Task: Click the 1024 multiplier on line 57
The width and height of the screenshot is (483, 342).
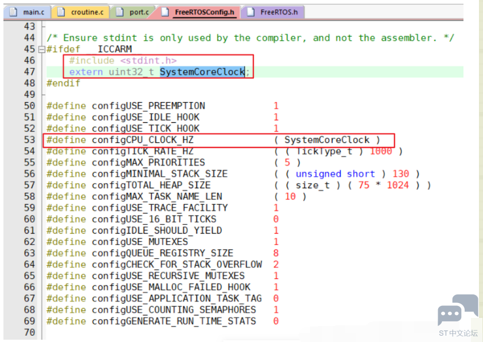Action: 397,185
